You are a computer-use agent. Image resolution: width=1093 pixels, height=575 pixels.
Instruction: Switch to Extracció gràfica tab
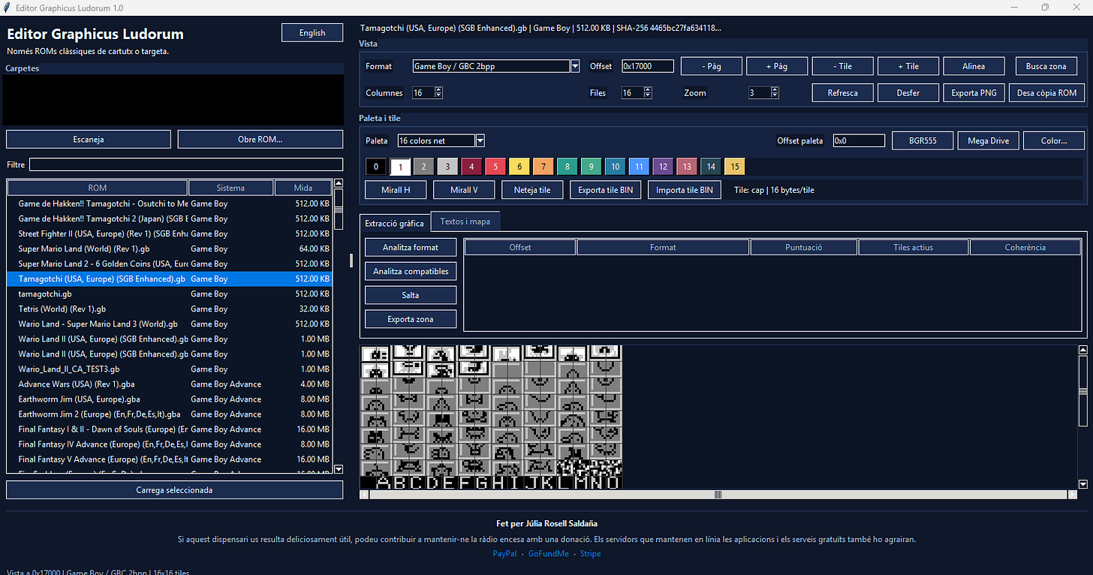(x=394, y=223)
